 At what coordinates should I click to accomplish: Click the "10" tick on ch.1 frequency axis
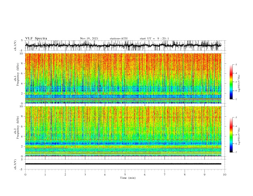pyautogui.click(x=22, y=53)
